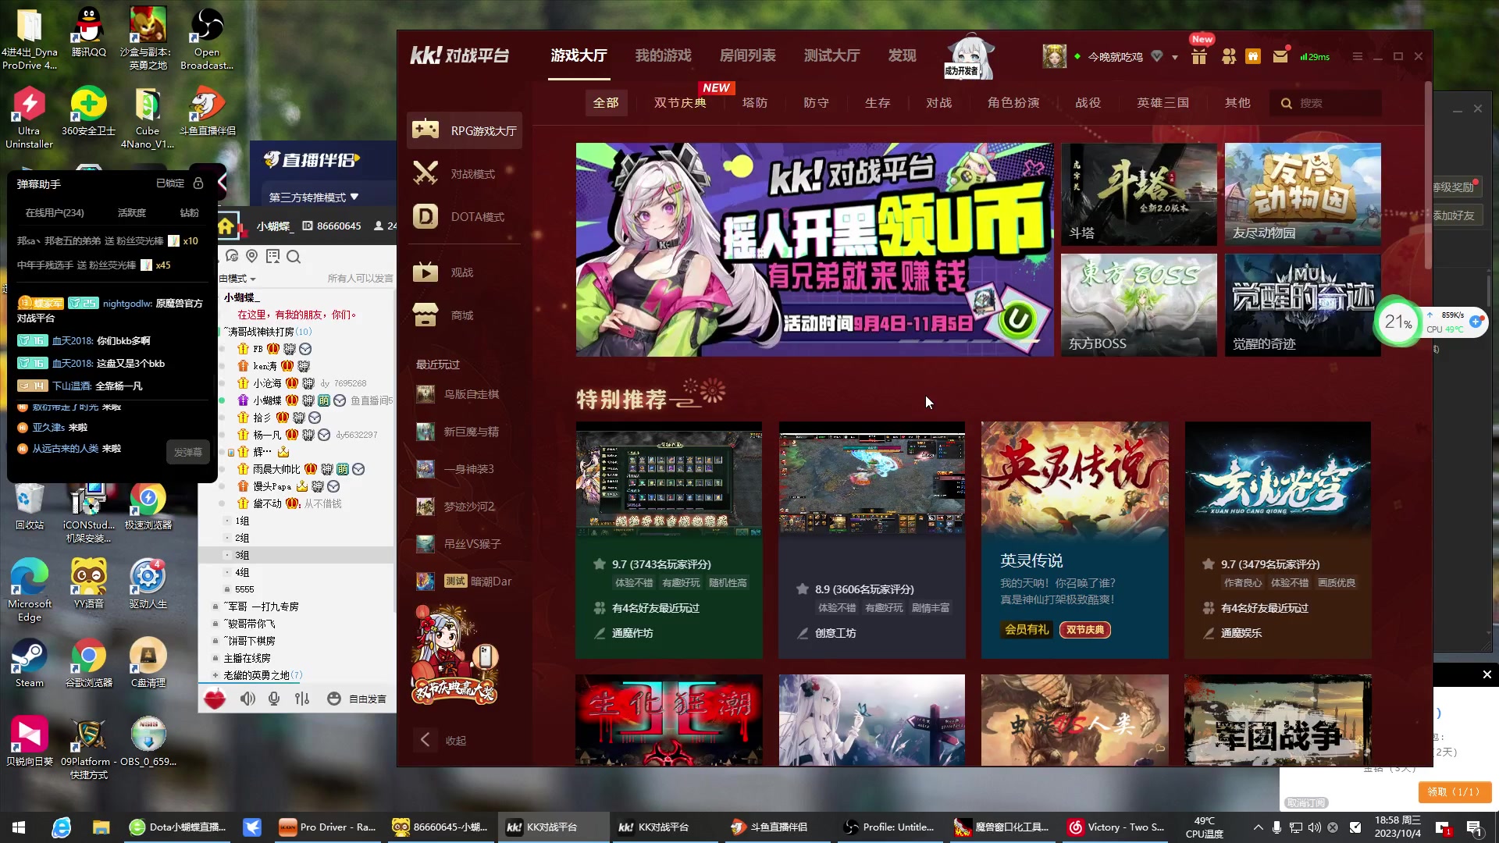Switch to 我的游戏 tab
This screenshot has width=1499, height=843.
(663, 55)
